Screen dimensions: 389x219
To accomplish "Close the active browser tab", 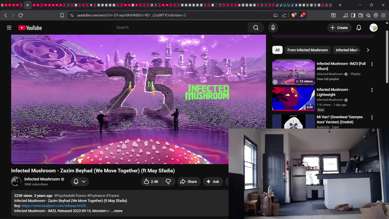I will coord(27,5).
